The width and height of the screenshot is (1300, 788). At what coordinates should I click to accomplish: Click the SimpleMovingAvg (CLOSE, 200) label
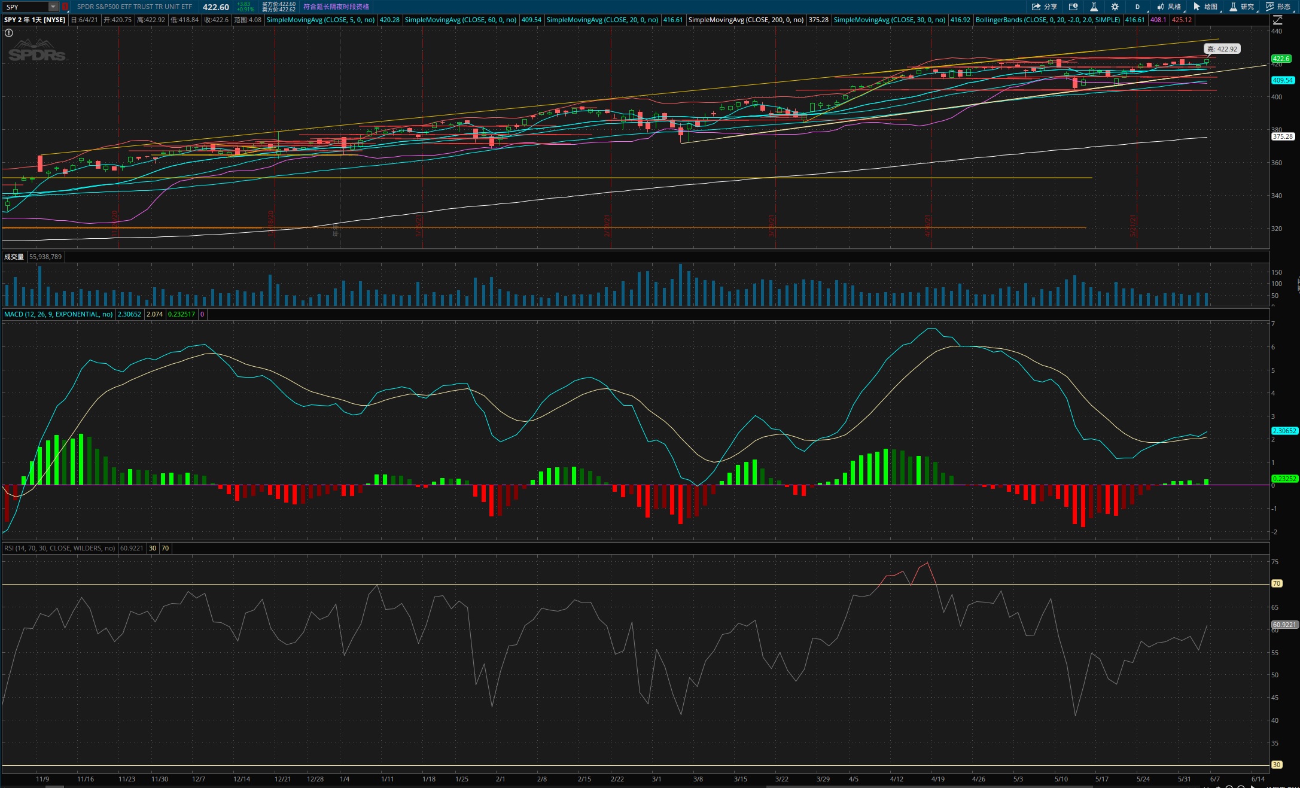pos(745,20)
